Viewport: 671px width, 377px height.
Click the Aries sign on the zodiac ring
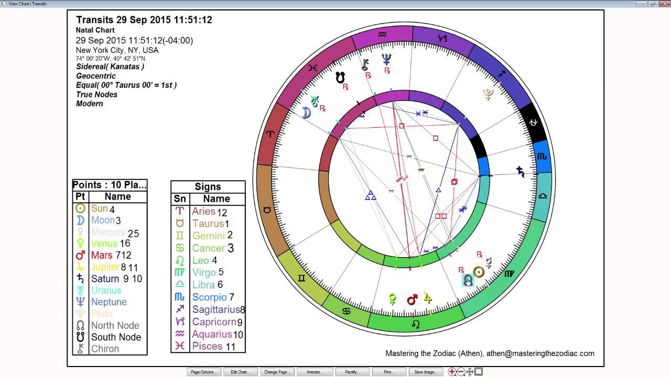pyautogui.click(x=270, y=134)
